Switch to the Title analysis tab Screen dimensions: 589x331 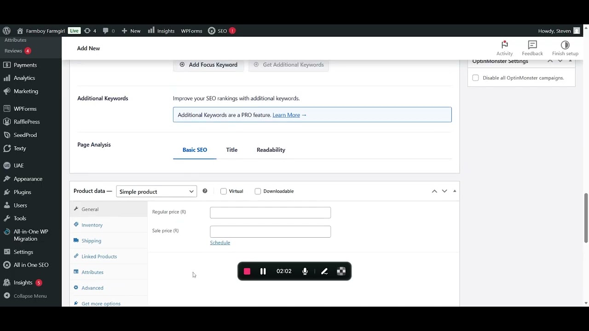pos(232,150)
